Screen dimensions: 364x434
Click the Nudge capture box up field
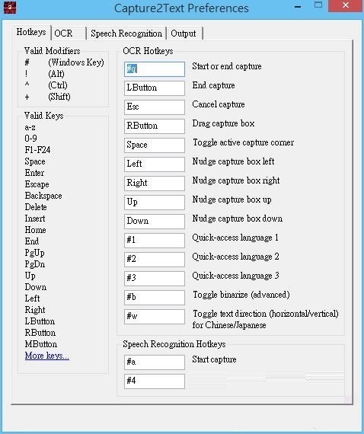155,203
